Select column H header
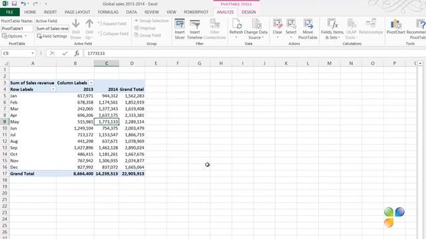Image resolution: width=426 pixels, height=239 pixels. click(x=221, y=64)
